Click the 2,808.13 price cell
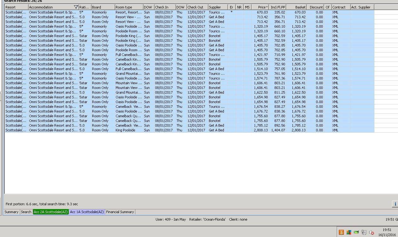Viewport: 398px width, 237px height. coord(261,130)
